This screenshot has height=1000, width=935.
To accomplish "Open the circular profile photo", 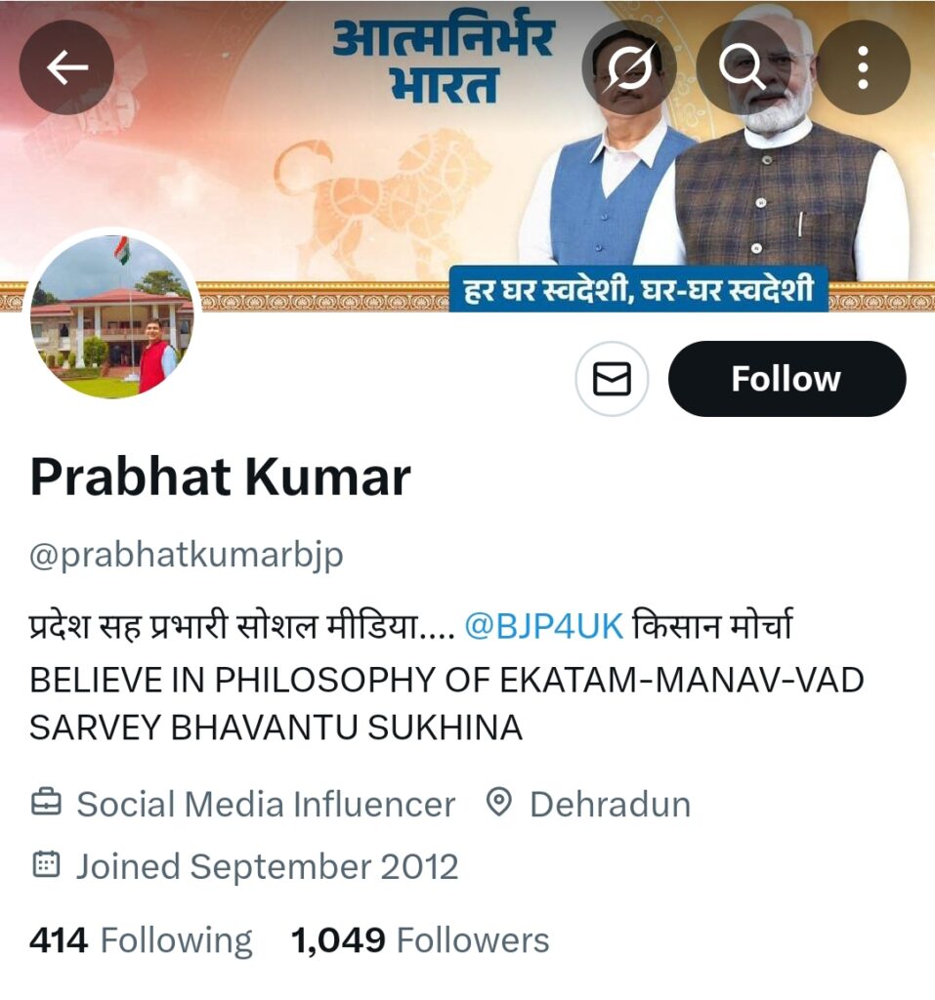I will [x=113, y=317].
